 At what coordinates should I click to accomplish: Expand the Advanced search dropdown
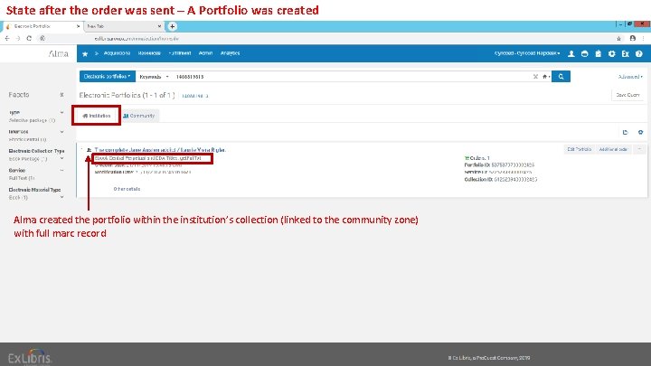pyautogui.click(x=630, y=77)
